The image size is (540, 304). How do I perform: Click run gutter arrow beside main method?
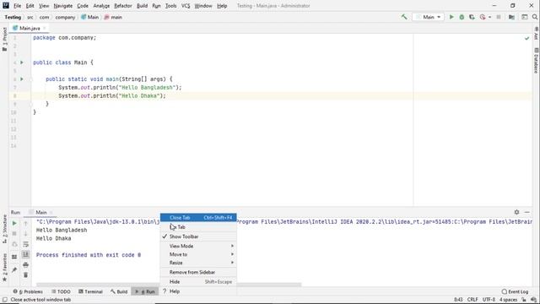click(x=22, y=79)
